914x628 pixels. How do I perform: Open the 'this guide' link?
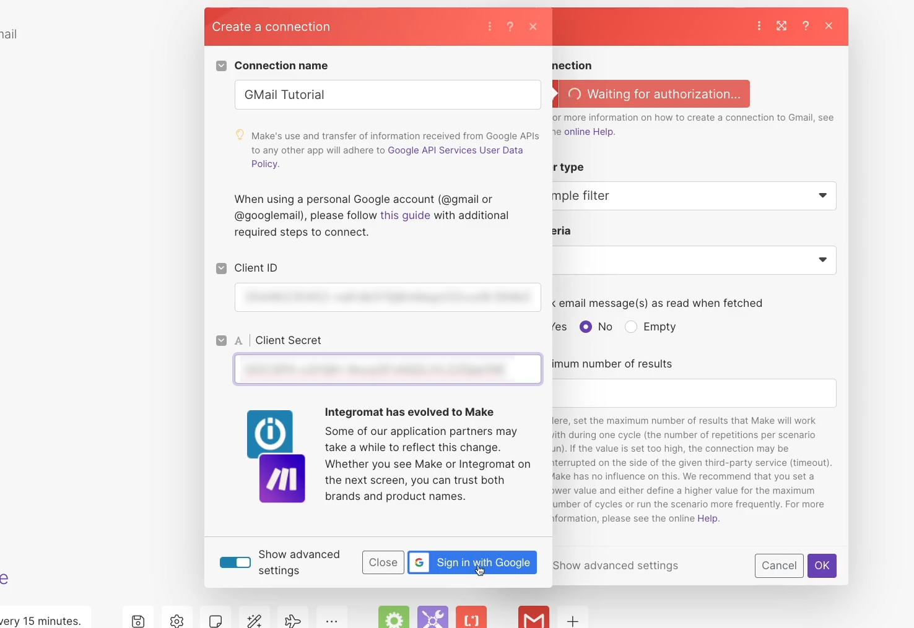tap(405, 215)
